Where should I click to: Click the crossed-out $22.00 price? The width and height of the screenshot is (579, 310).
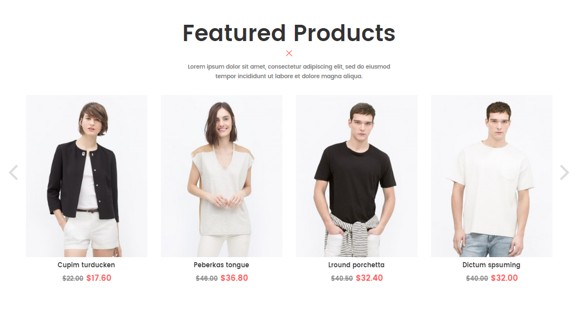[x=73, y=278]
